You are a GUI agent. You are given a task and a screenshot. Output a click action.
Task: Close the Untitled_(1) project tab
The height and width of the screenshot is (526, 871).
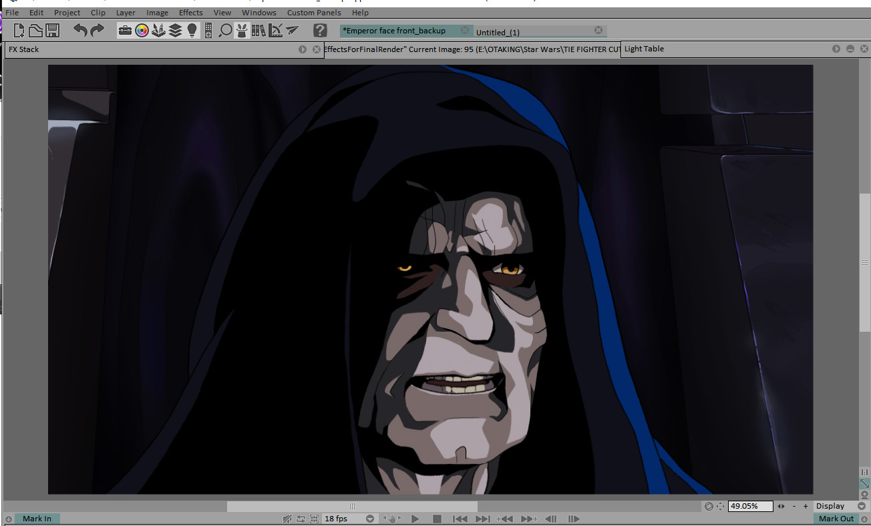(x=598, y=30)
